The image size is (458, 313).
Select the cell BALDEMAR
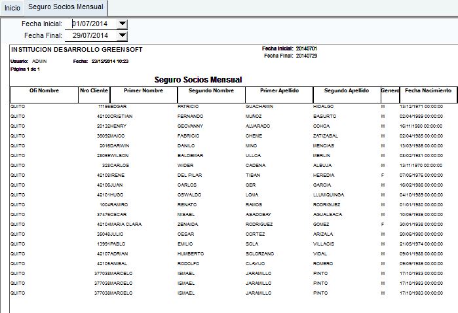tap(190, 156)
